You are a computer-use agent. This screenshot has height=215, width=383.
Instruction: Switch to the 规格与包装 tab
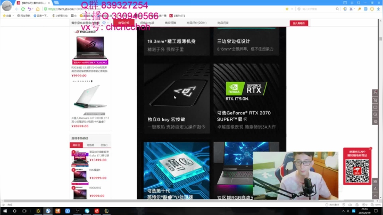(147, 23)
